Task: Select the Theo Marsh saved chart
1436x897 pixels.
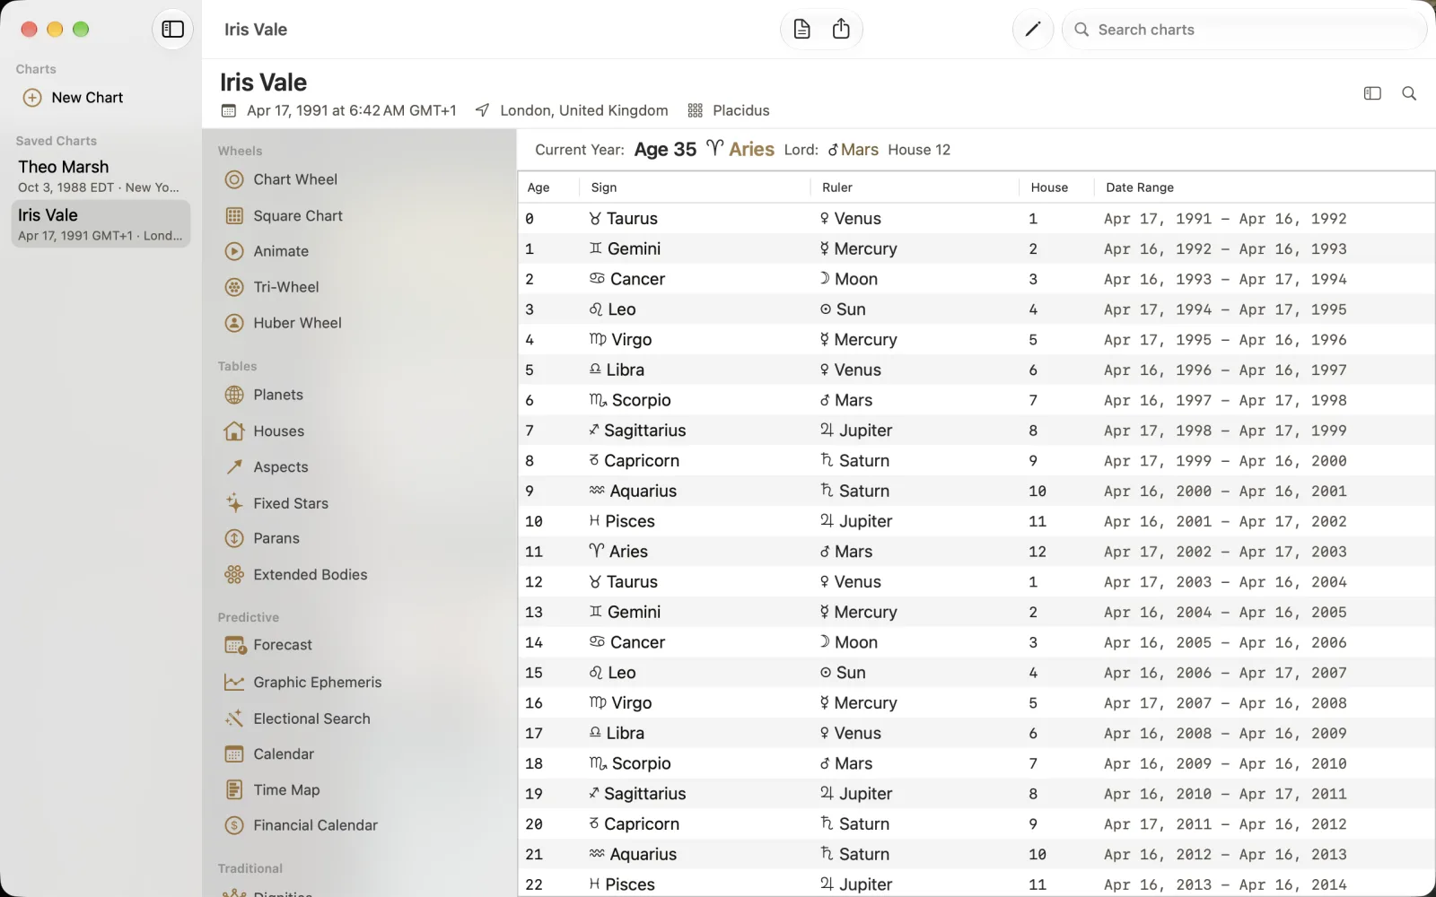Action: pos(101,176)
